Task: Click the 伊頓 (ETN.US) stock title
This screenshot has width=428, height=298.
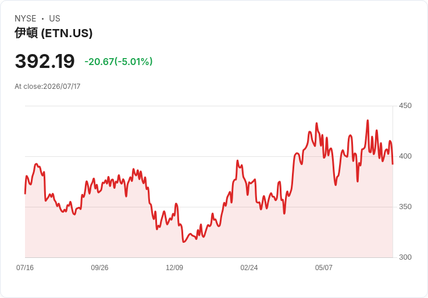Action: (x=53, y=33)
